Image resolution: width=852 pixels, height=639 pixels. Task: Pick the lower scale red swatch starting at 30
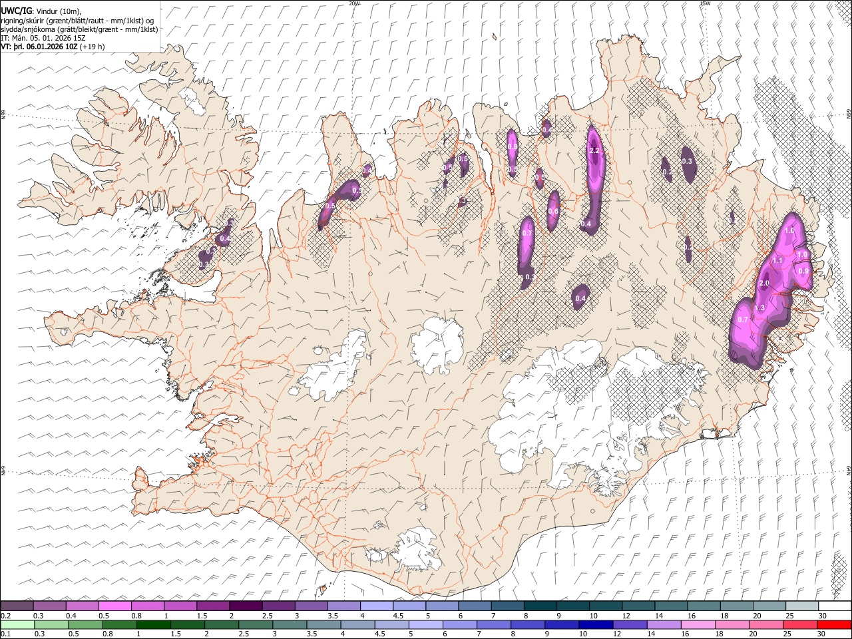(835, 624)
